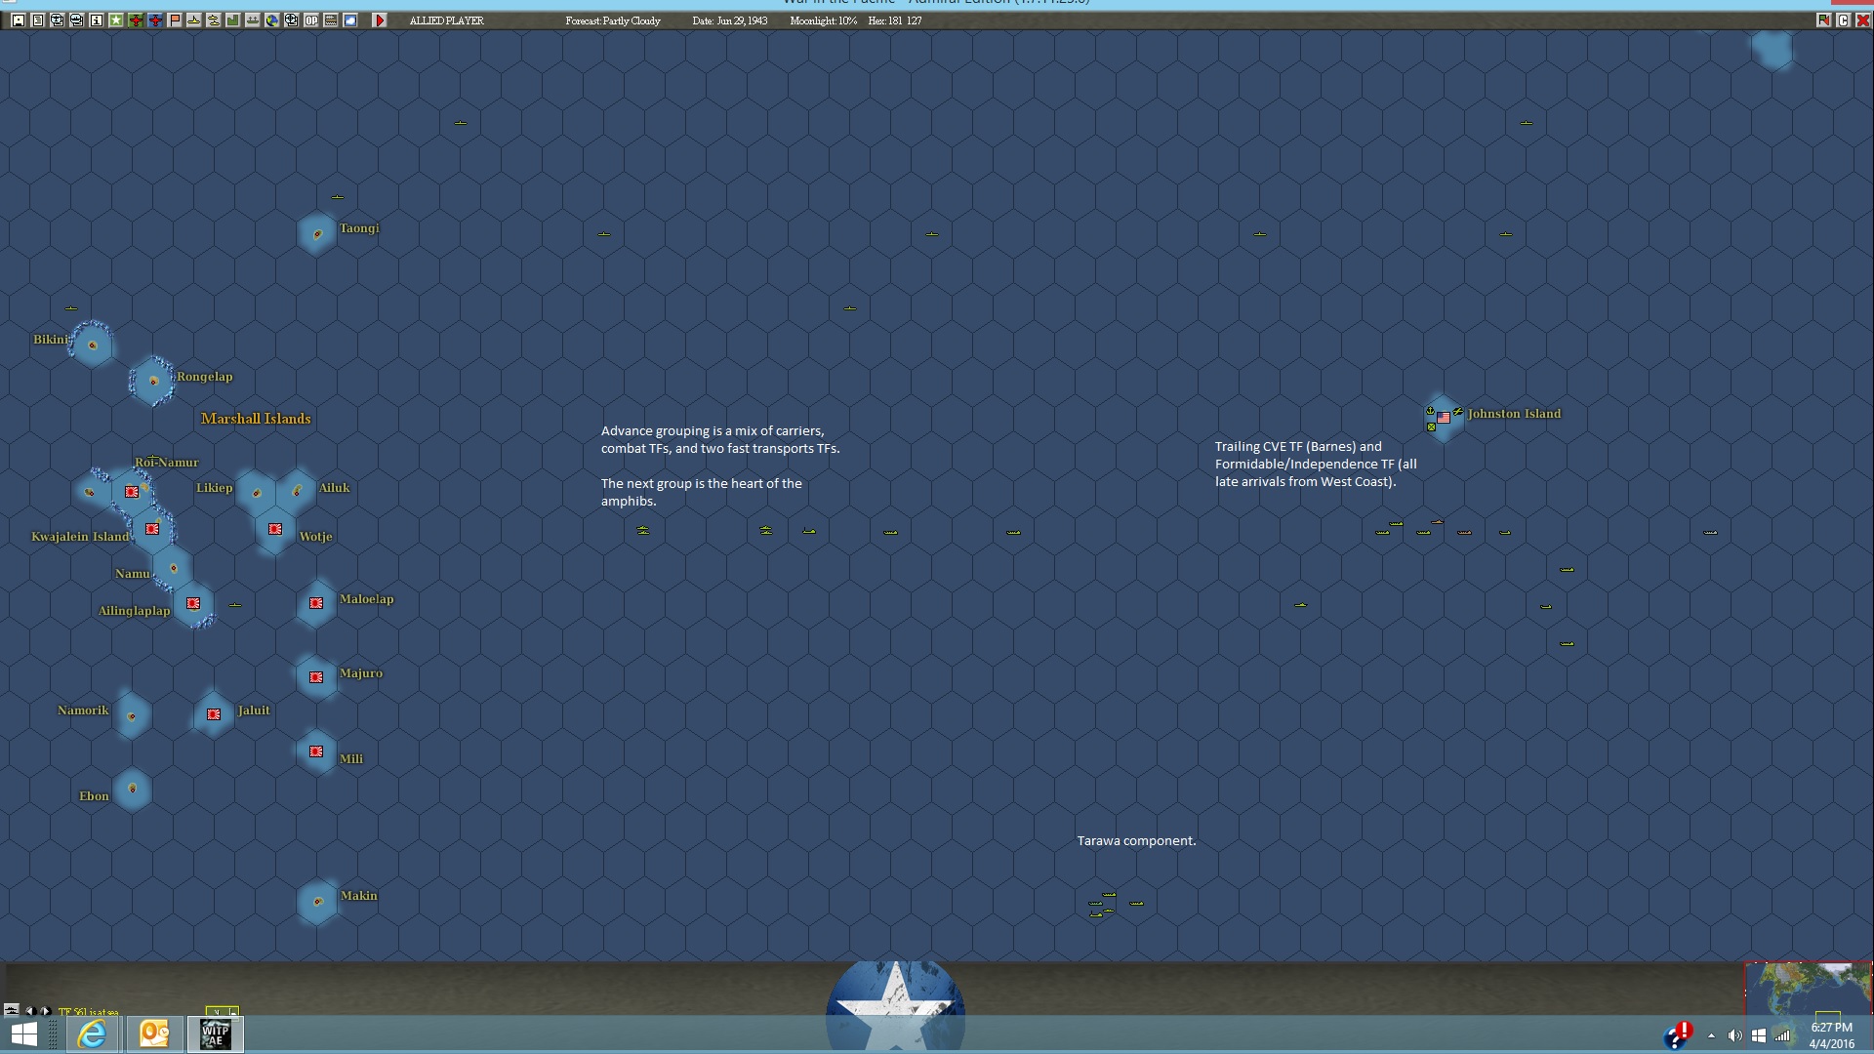This screenshot has height=1054, width=1874.
Task: Click the 'TF 561 is at sea' status text
Action: tap(89, 1012)
